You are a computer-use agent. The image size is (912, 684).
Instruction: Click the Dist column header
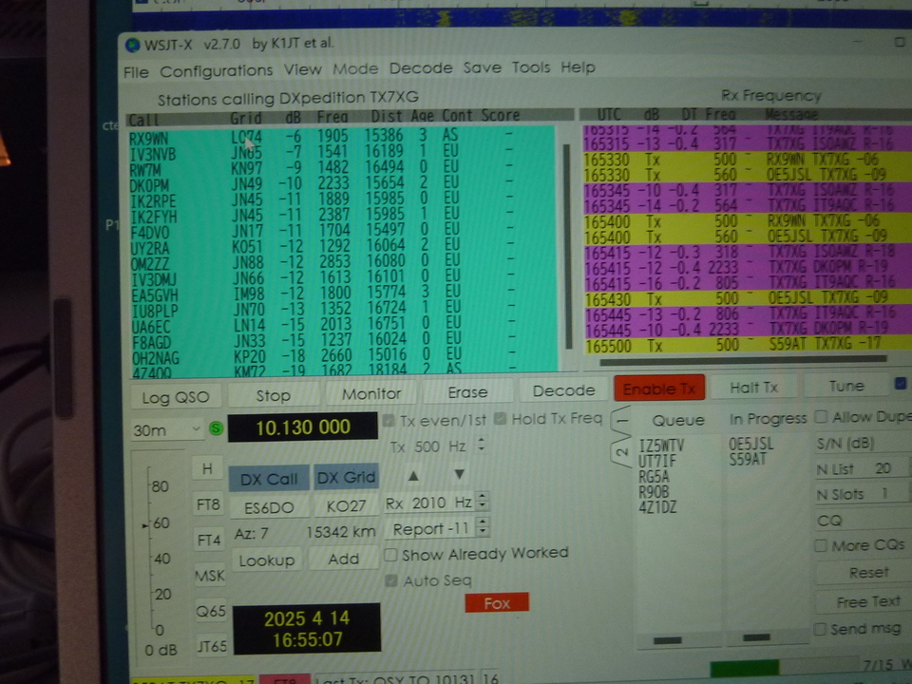[x=387, y=116]
